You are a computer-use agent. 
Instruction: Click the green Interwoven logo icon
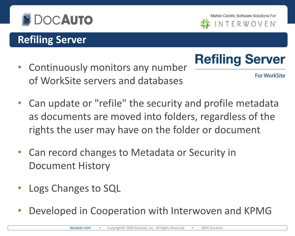[x=205, y=24]
